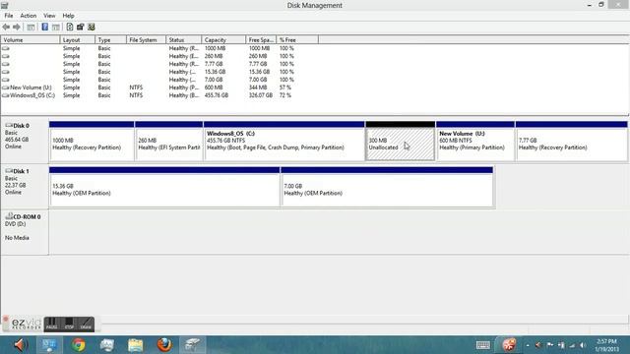
Task: Open the touch keyboard from the taskbar
Action: (x=483, y=345)
